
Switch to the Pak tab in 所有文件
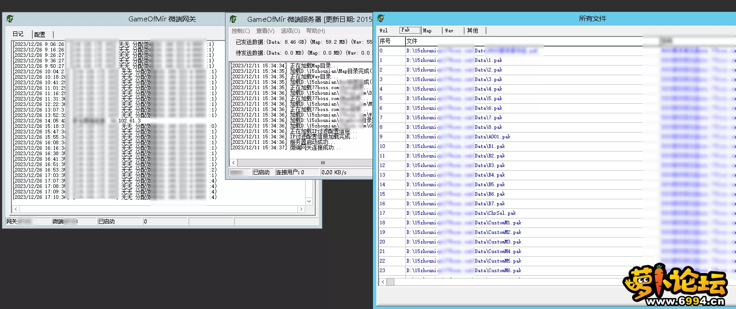[x=410, y=30]
